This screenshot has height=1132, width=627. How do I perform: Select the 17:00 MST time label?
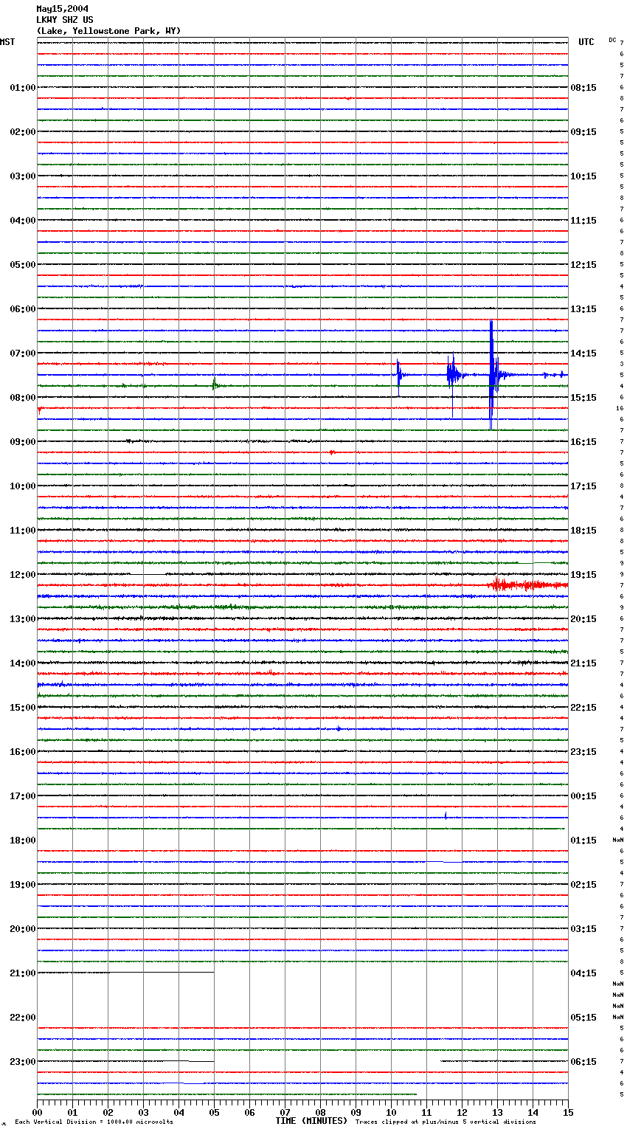(x=23, y=796)
